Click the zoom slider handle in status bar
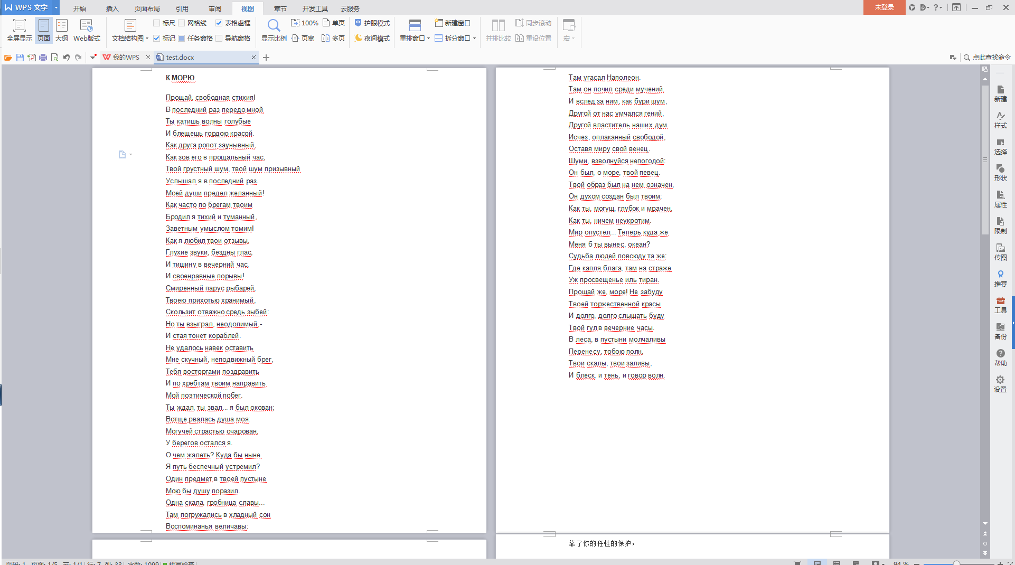Image resolution: width=1015 pixels, height=565 pixels. [x=956, y=563]
